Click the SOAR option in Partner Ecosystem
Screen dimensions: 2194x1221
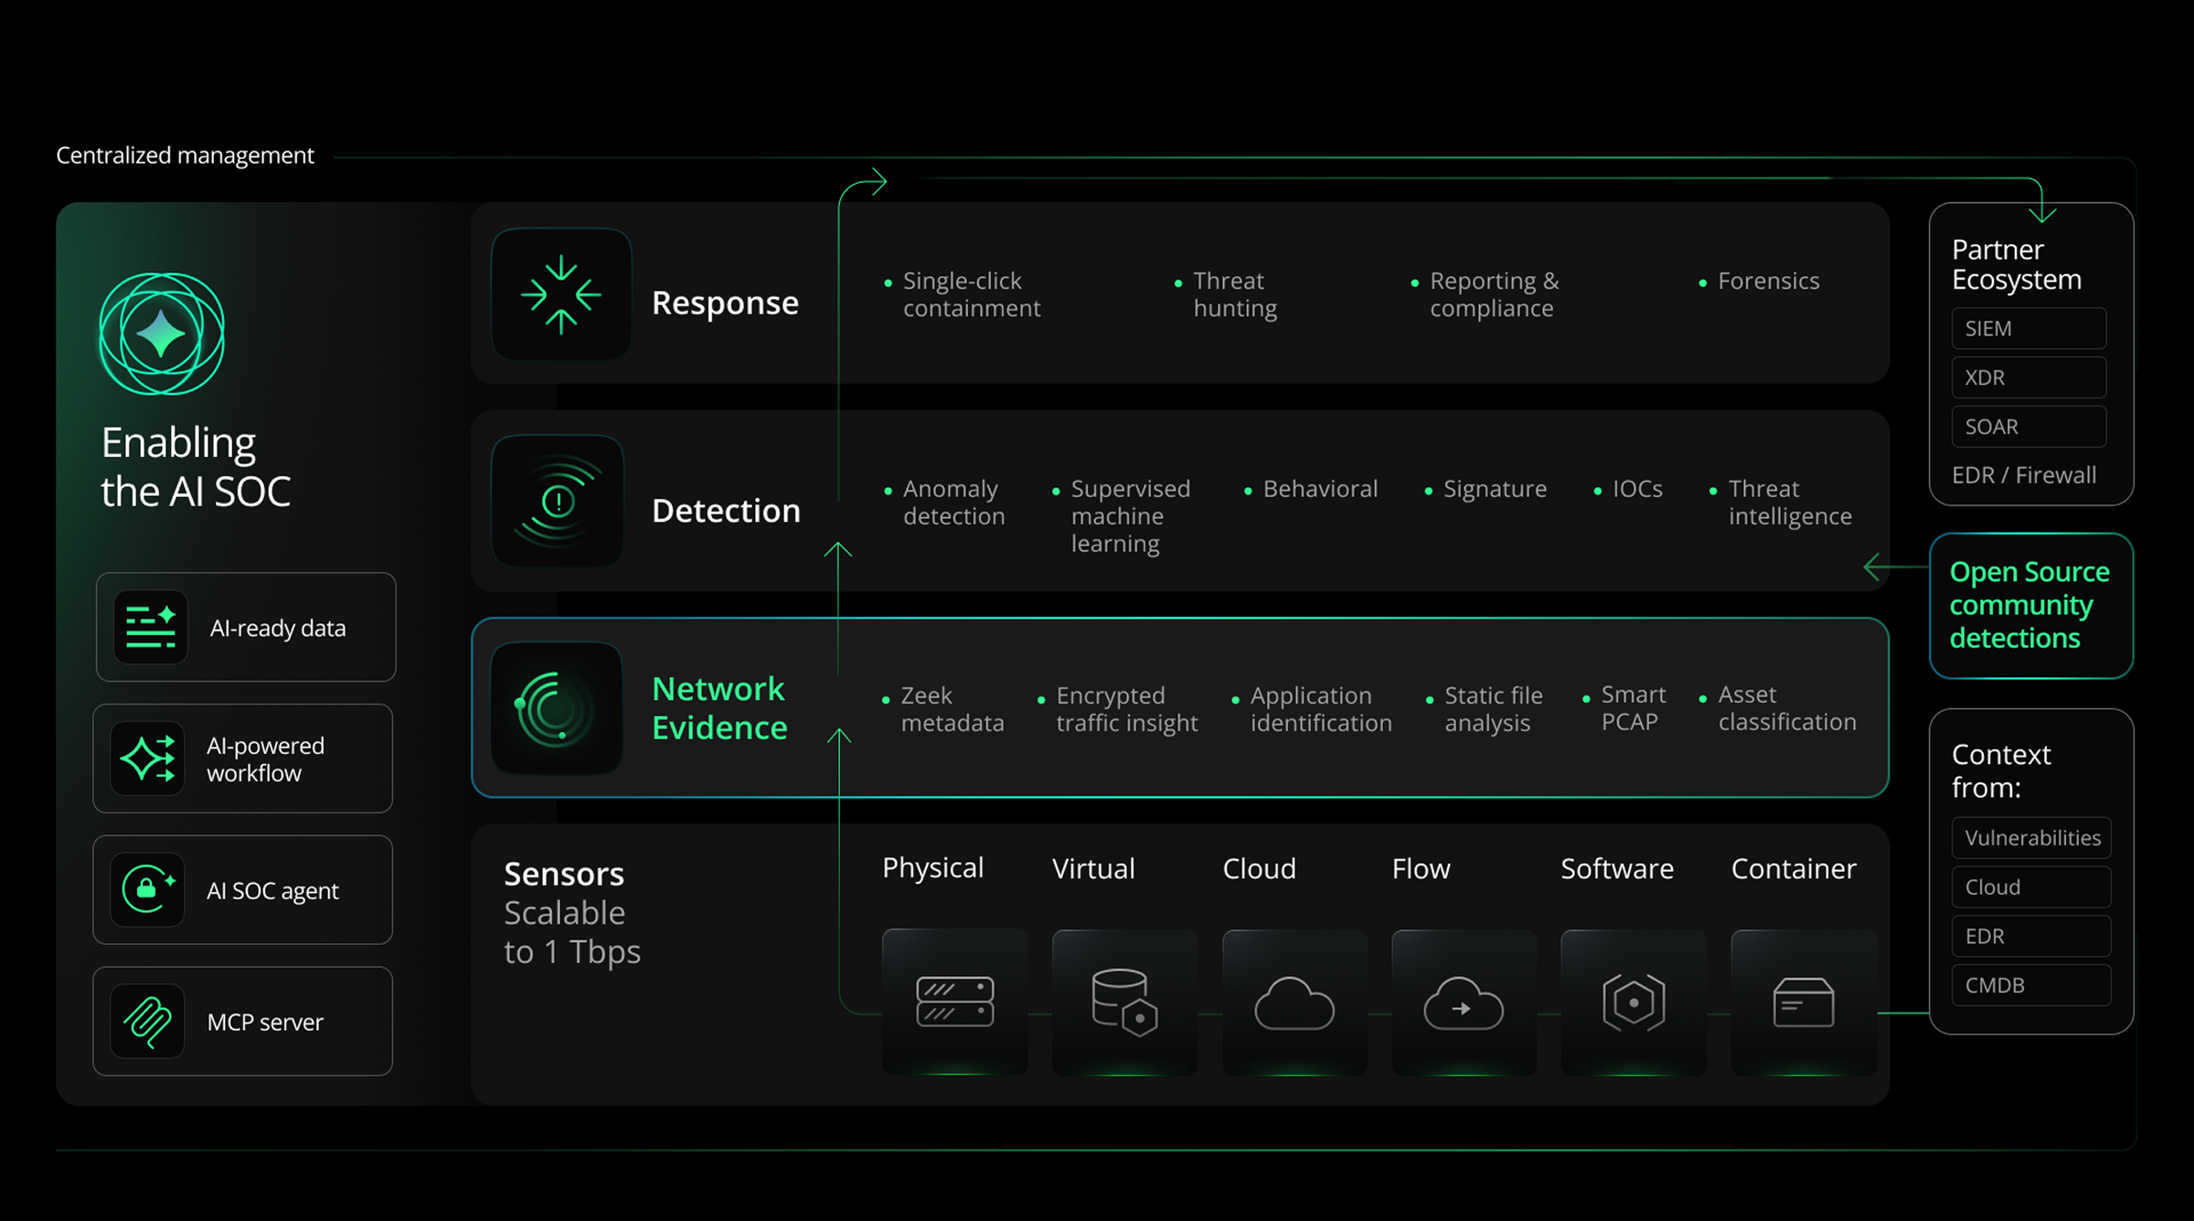click(x=2029, y=426)
